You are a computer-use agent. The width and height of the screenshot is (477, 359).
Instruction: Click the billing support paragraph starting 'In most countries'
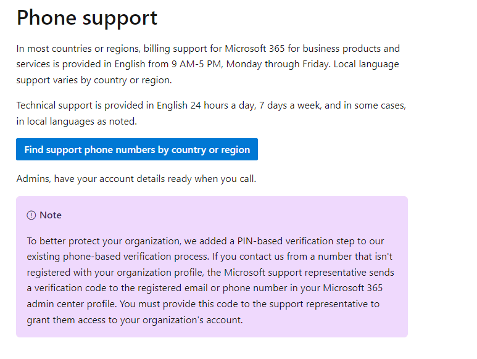pos(208,64)
